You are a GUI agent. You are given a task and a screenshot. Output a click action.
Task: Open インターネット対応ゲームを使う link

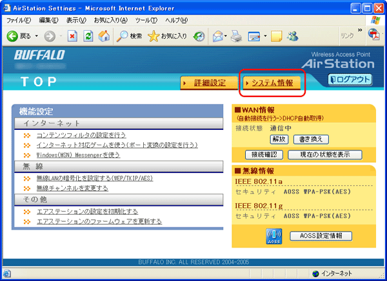coord(117,145)
